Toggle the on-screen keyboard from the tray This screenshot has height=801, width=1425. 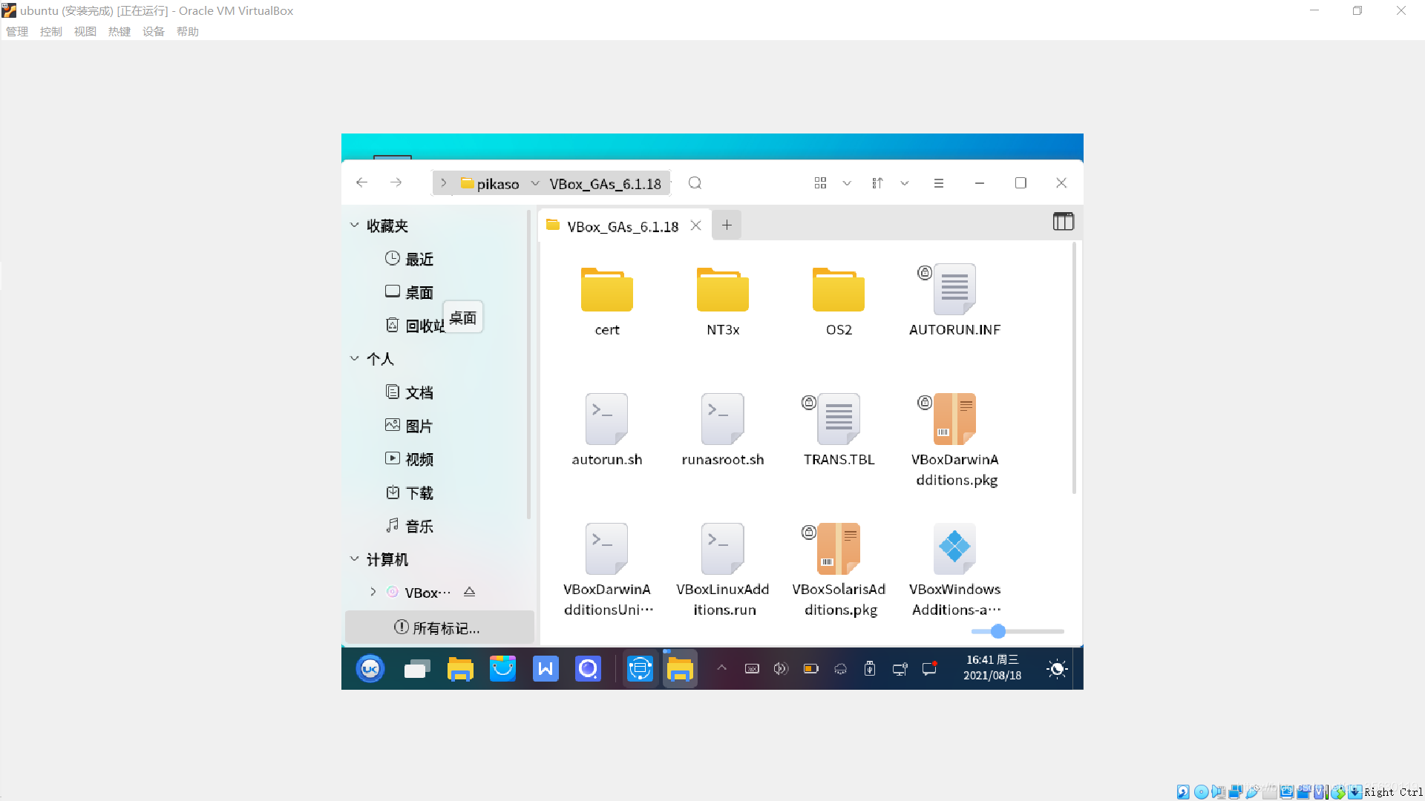(x=751, y=668)
